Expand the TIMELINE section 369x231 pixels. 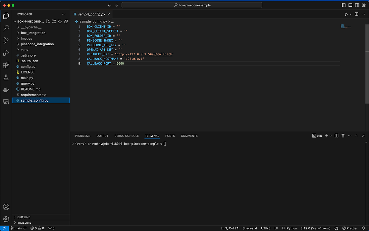pyautogui.click(x=41, y=223)
